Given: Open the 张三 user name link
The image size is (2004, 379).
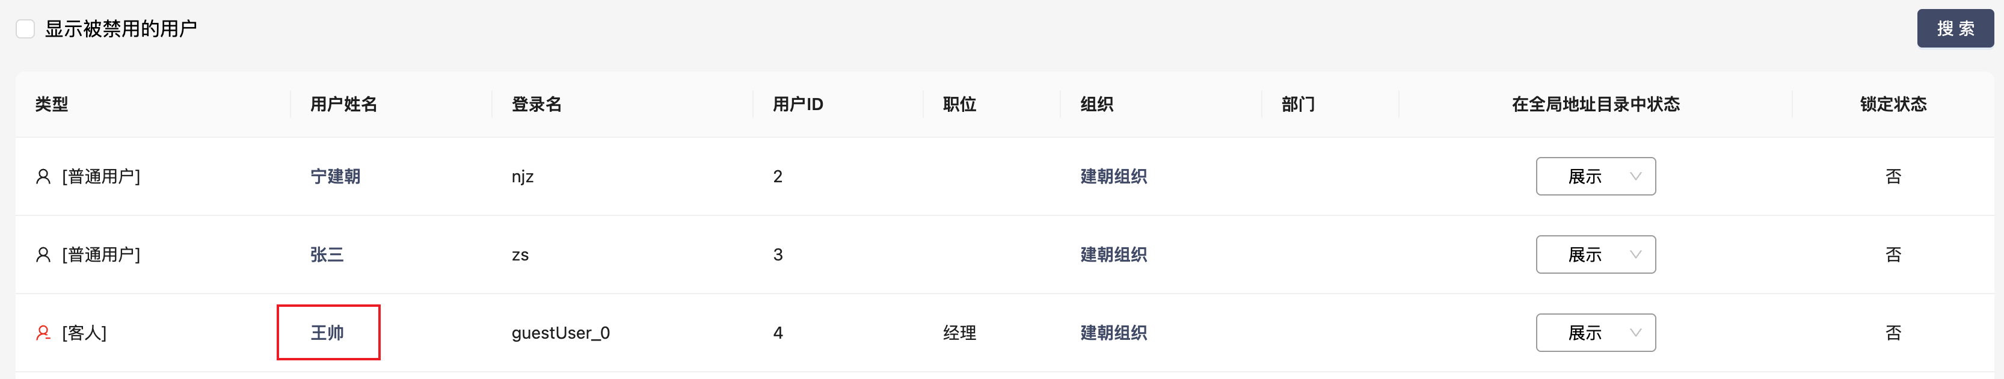Looking at the screenshot, I should pos(327,254).
